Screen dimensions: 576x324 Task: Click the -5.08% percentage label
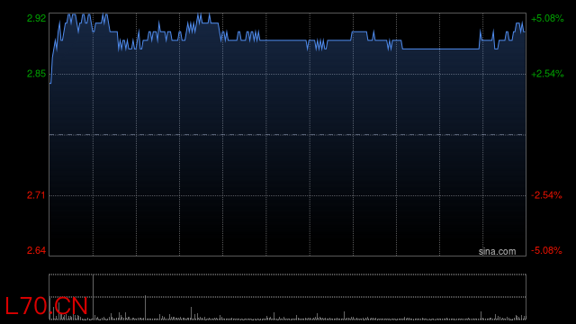click(546, 250)
